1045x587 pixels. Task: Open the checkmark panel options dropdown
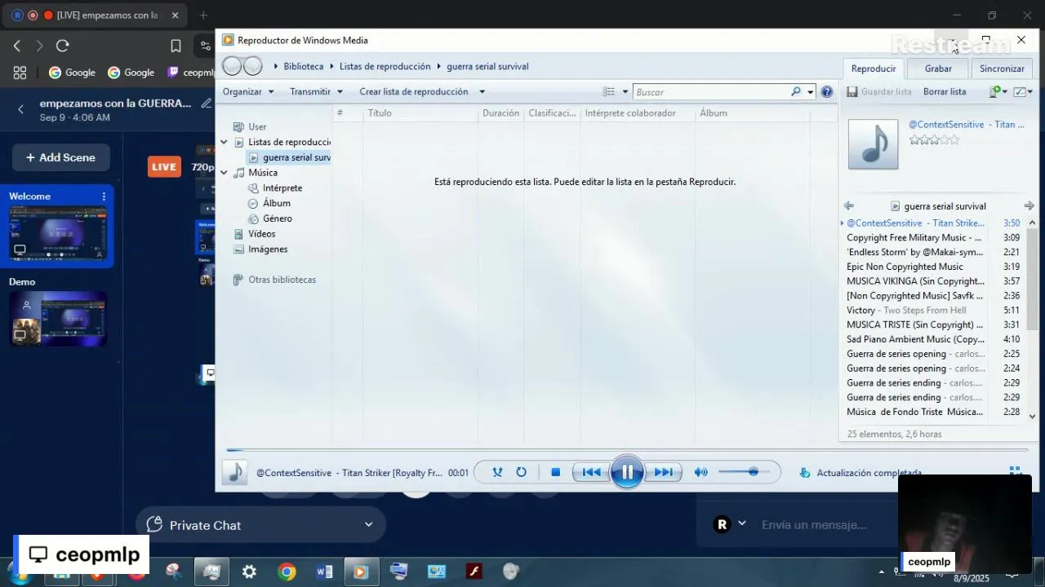tap(1024, 91)
